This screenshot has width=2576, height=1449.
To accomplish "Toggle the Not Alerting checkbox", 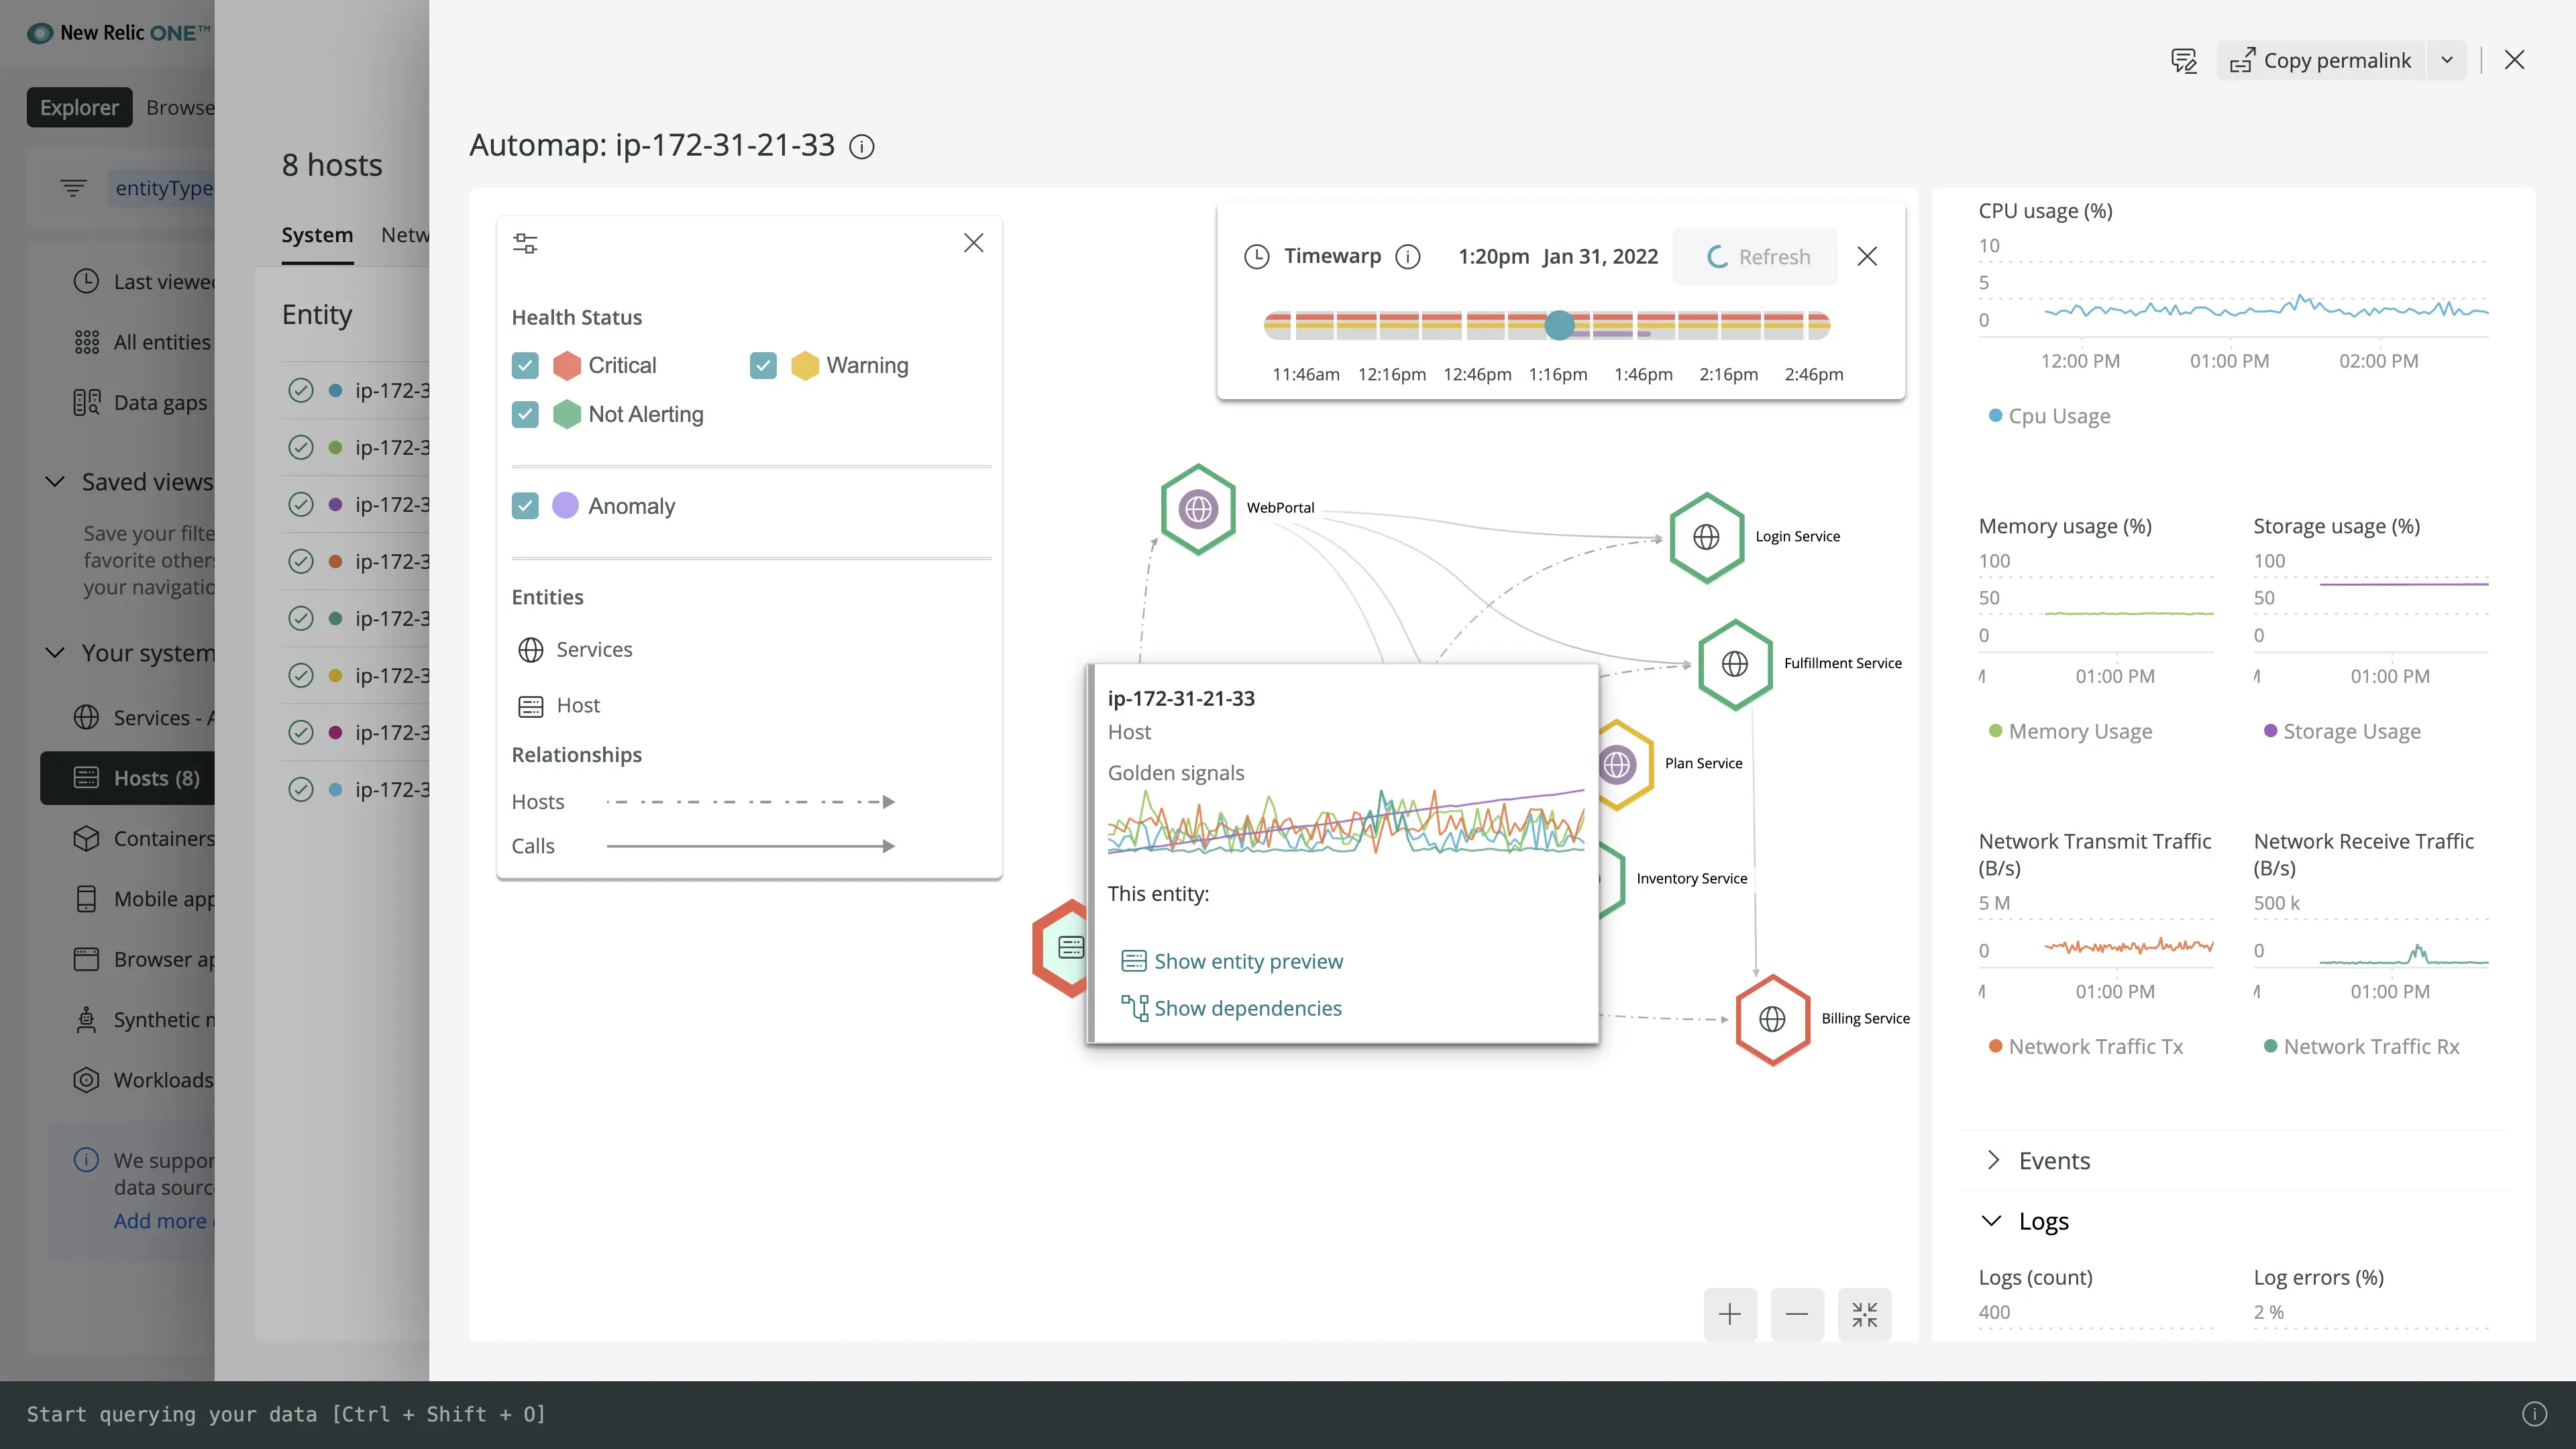I will [x=525, y=414].
